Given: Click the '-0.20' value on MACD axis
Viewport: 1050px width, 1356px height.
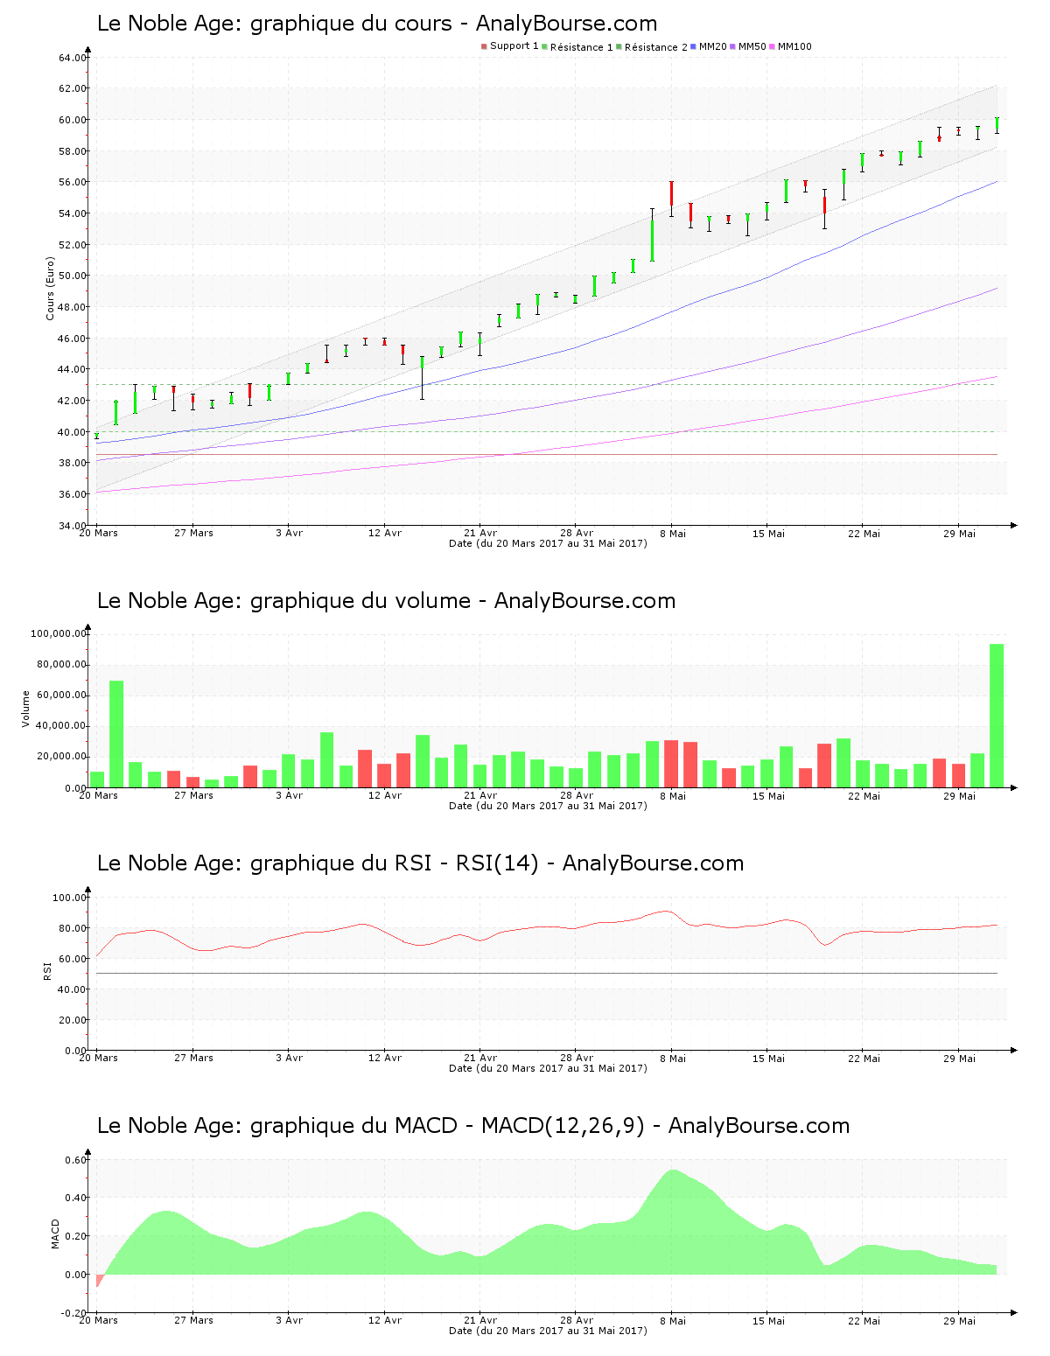Looking at the screenshot, I should coord(73,1313).
